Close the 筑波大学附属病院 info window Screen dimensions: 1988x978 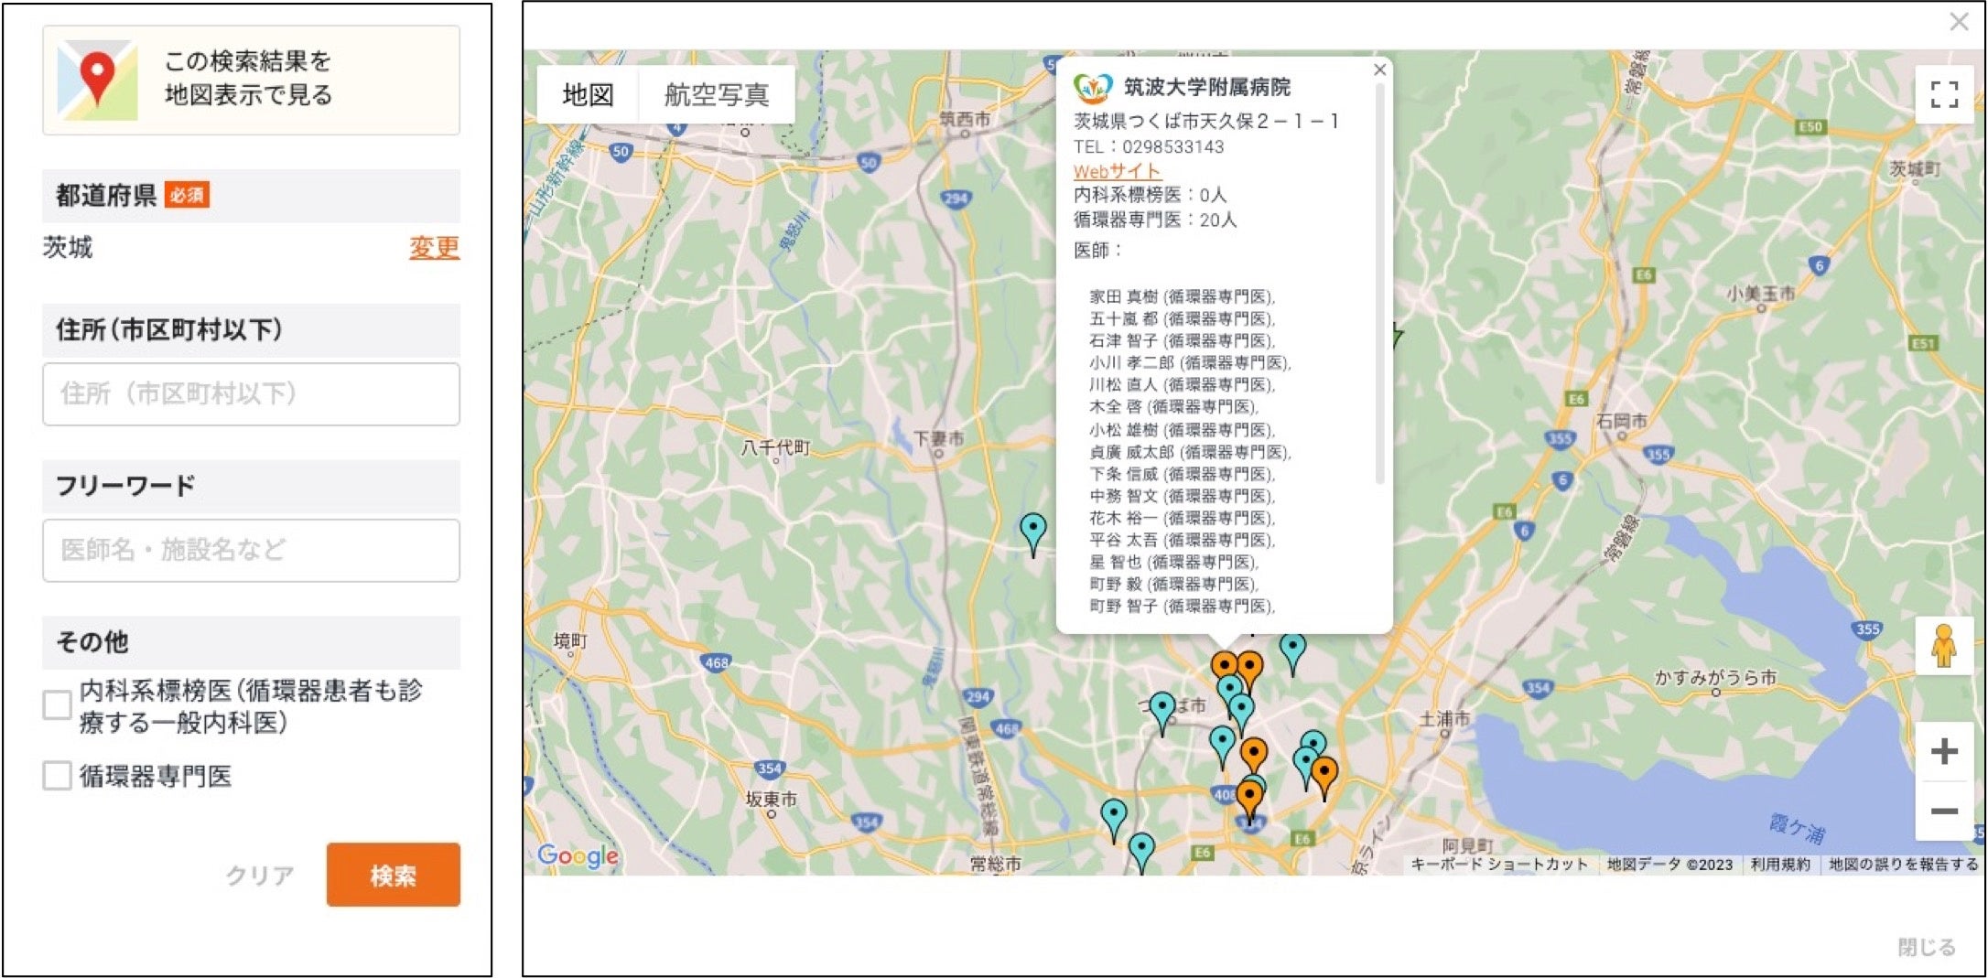[x=1380, y=70]
